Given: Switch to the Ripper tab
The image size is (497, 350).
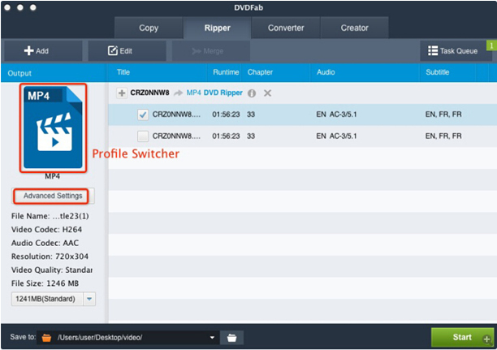Looking at the screenshot, I should point(218,28).
